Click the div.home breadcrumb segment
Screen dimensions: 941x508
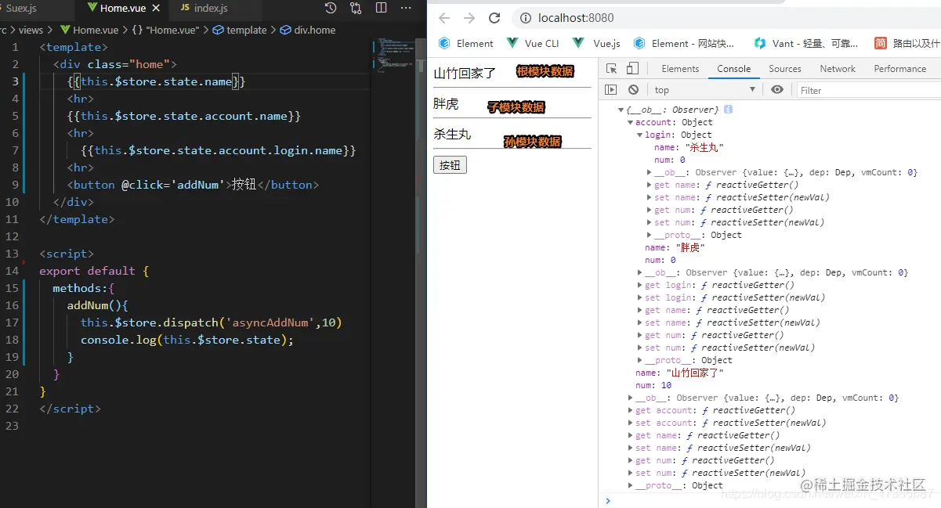click(x=306, y=30)
